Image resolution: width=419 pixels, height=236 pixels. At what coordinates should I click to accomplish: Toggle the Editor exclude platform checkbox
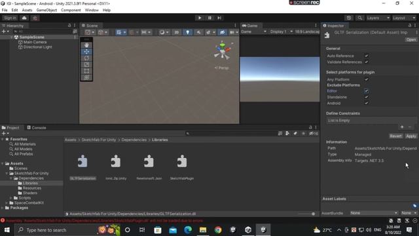click(367, 91)
